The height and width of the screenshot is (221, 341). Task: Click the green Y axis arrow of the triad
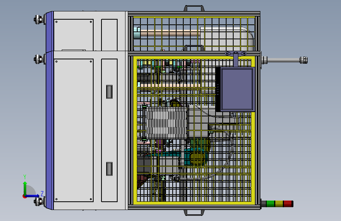[x=25, y=188]
